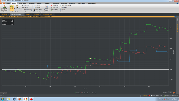Switch to By Stakes report tab
The width and height of the screenshot is (179, 101).
coord(4,14)
